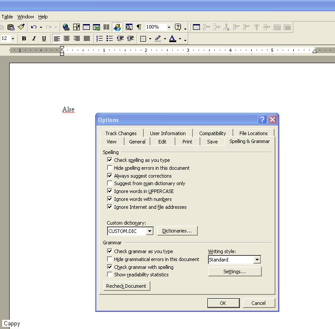The height and width of the screenshot is (329, 335).
Task: Open the Zoom 100% dropdown
Action: tap(169, 27)
